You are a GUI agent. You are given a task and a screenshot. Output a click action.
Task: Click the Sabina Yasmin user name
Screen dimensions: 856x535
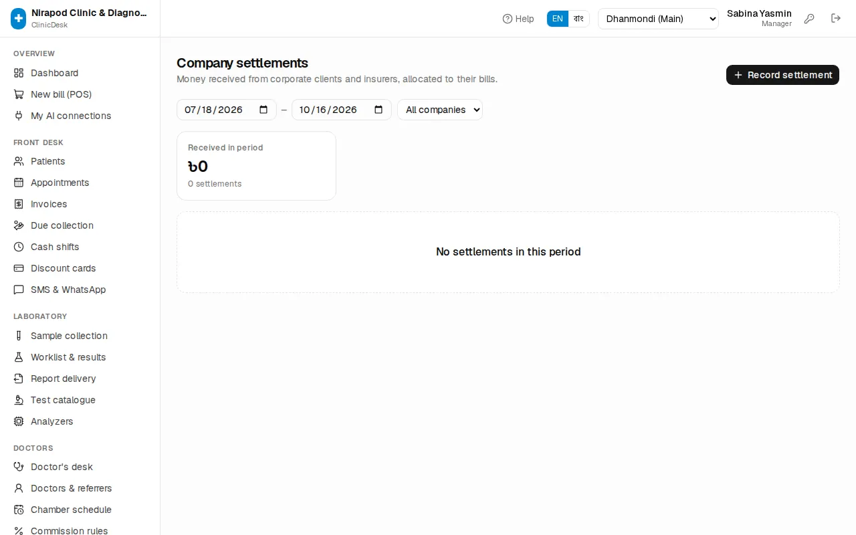(x=759, y=13)
